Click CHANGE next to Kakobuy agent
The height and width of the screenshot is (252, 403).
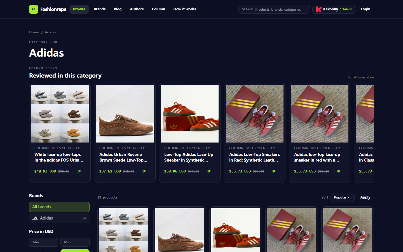[346, 9]
